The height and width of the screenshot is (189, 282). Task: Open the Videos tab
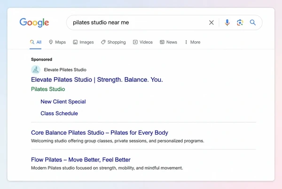143,42
